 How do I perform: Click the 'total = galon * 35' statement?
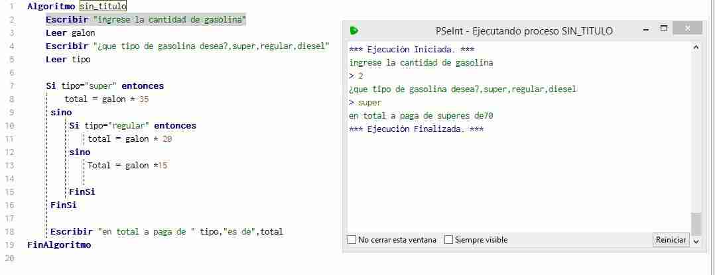(x=107, y=99)
